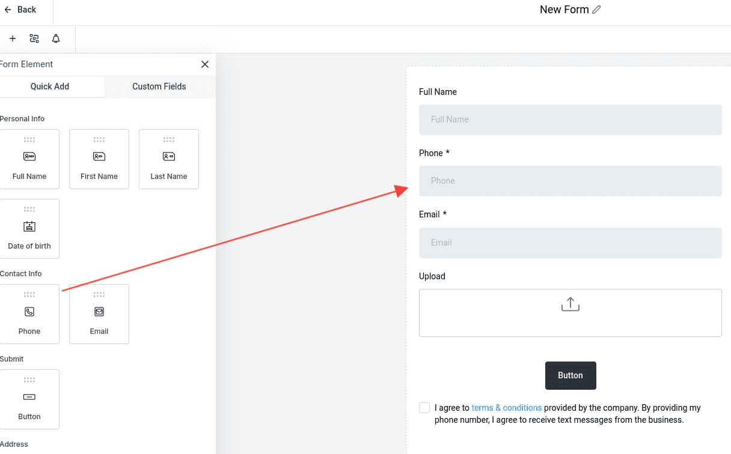Open the terms & conditions link

[x=507, y=408]
